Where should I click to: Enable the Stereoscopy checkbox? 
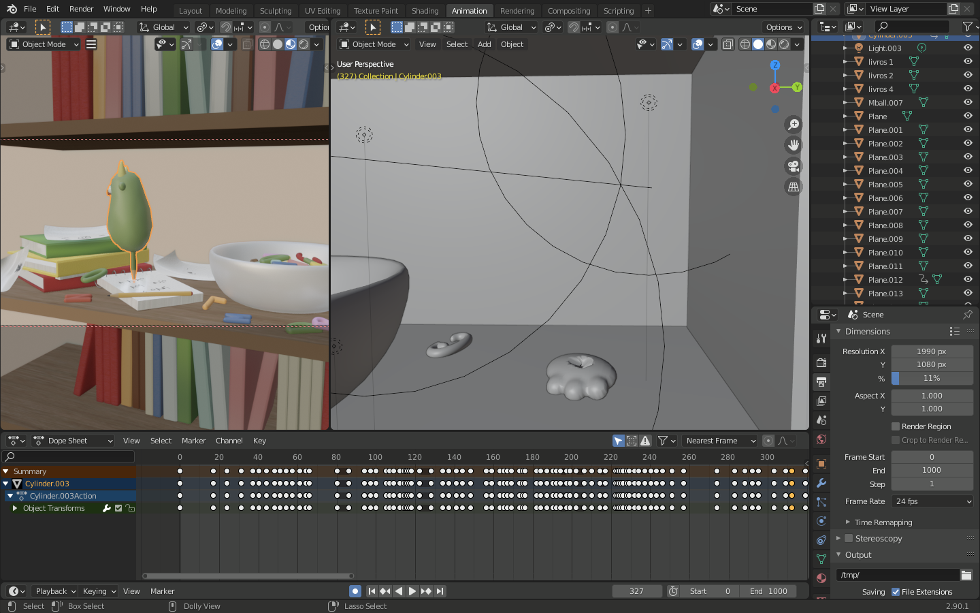click(x=849, y=538)
